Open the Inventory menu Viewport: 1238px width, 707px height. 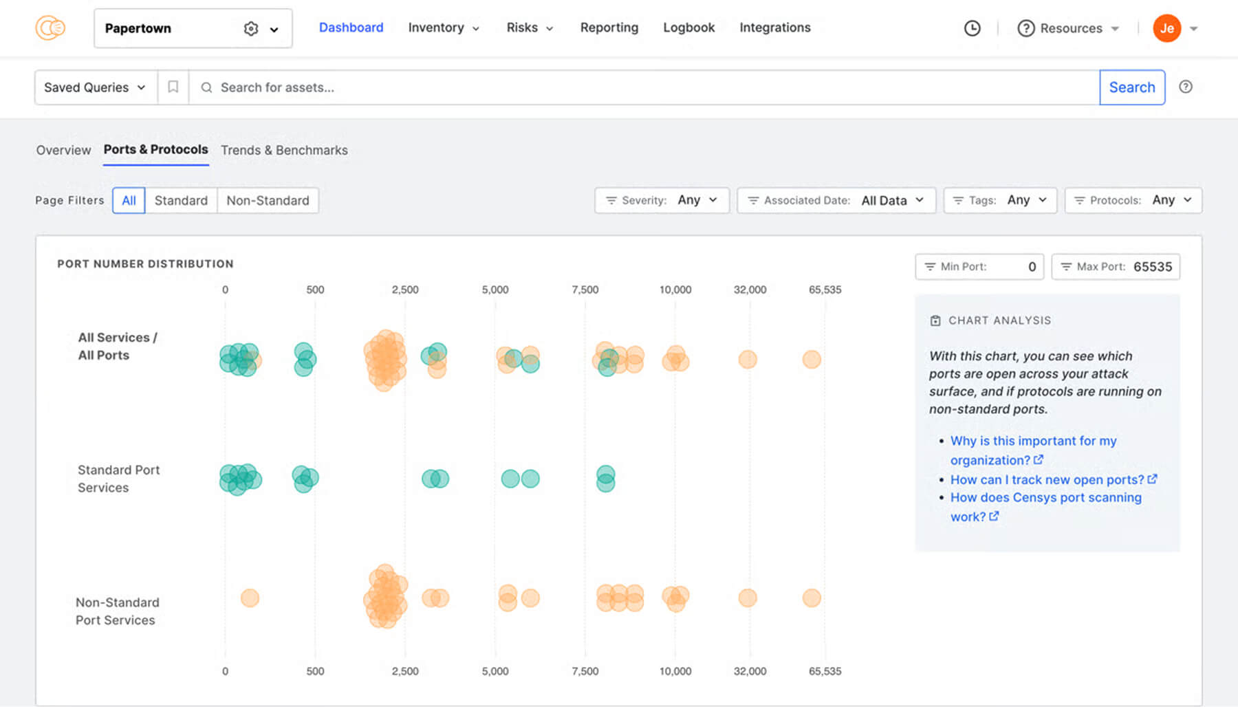point(443,28)
